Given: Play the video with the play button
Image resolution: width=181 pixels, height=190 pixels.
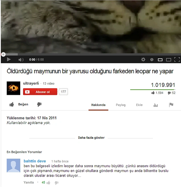Looking at the screenshot, I should 9,60.
